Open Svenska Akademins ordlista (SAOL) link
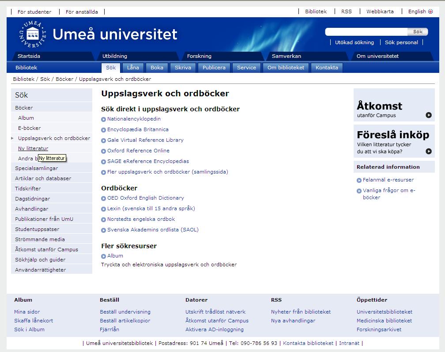 coord(153,230)
